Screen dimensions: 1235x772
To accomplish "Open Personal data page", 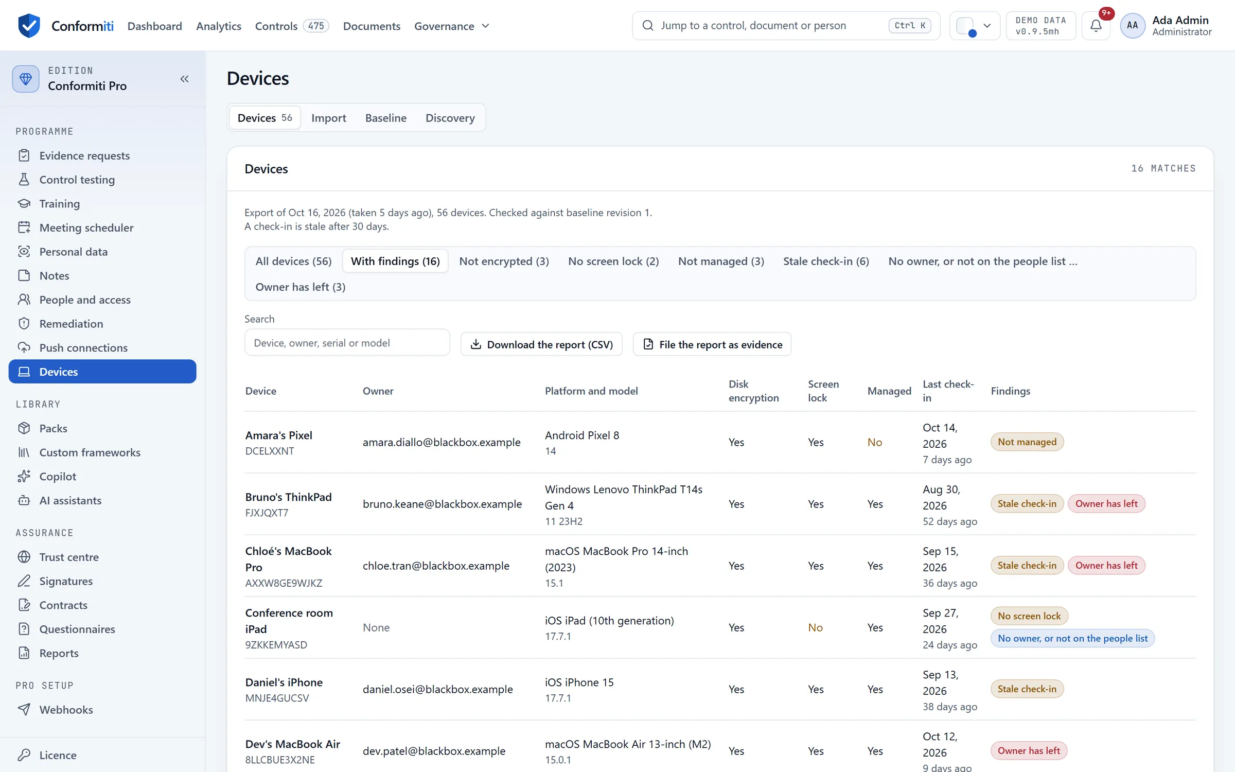I will click(x=102, y=252).
